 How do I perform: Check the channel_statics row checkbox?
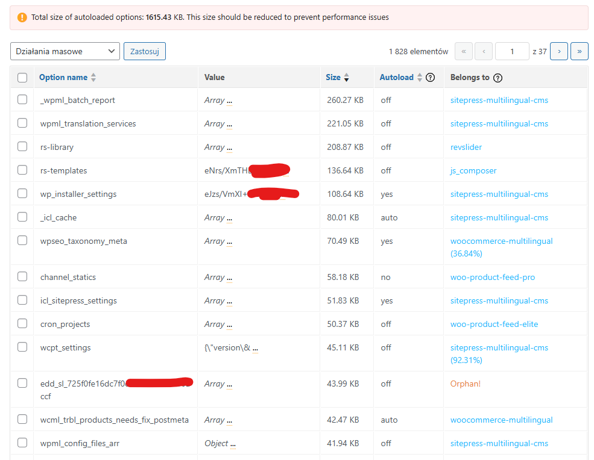point(22,276)
